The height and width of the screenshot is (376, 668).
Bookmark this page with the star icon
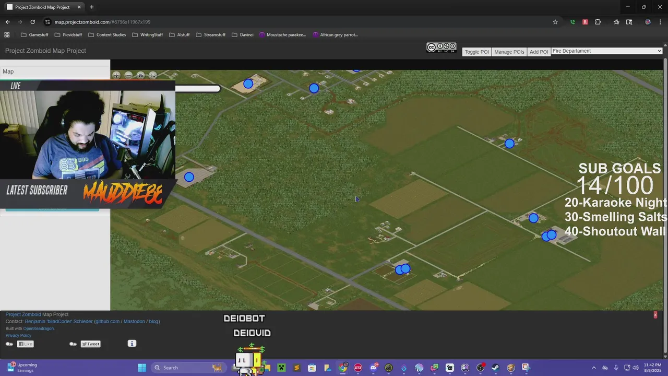click(555, 22)
